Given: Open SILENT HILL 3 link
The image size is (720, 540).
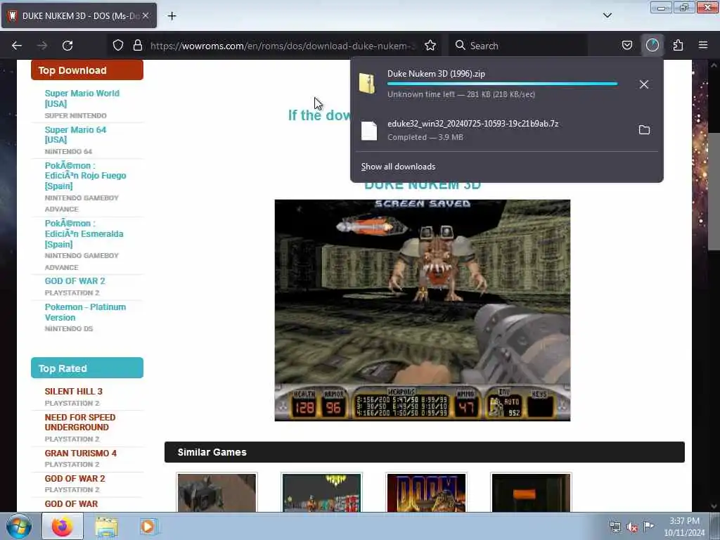Looking at the screenshot, I should point(73,392).
